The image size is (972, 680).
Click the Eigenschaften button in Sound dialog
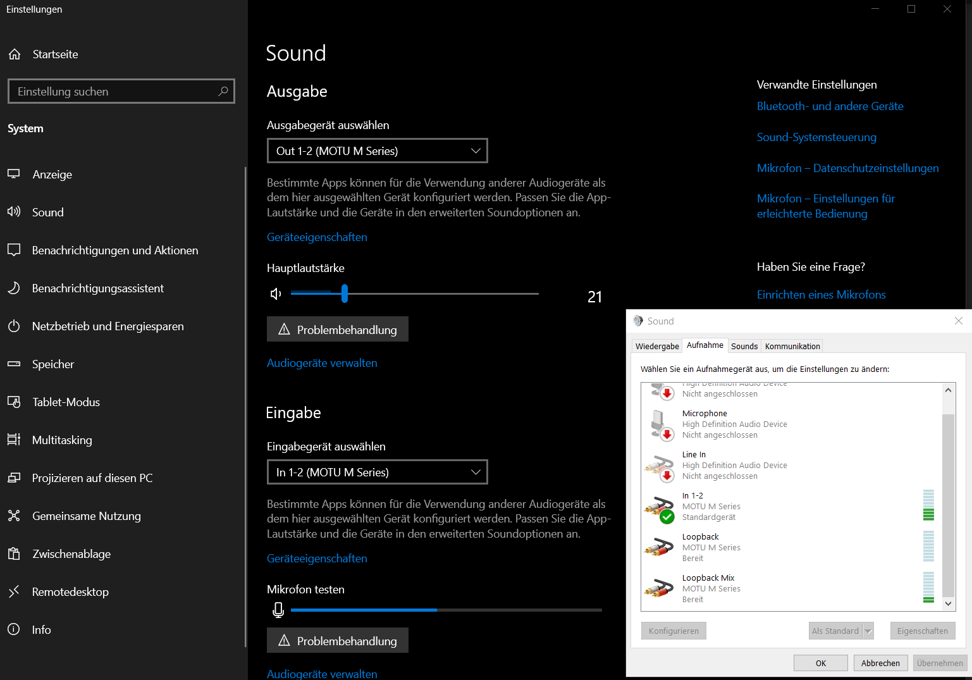[x=923, y=631]
